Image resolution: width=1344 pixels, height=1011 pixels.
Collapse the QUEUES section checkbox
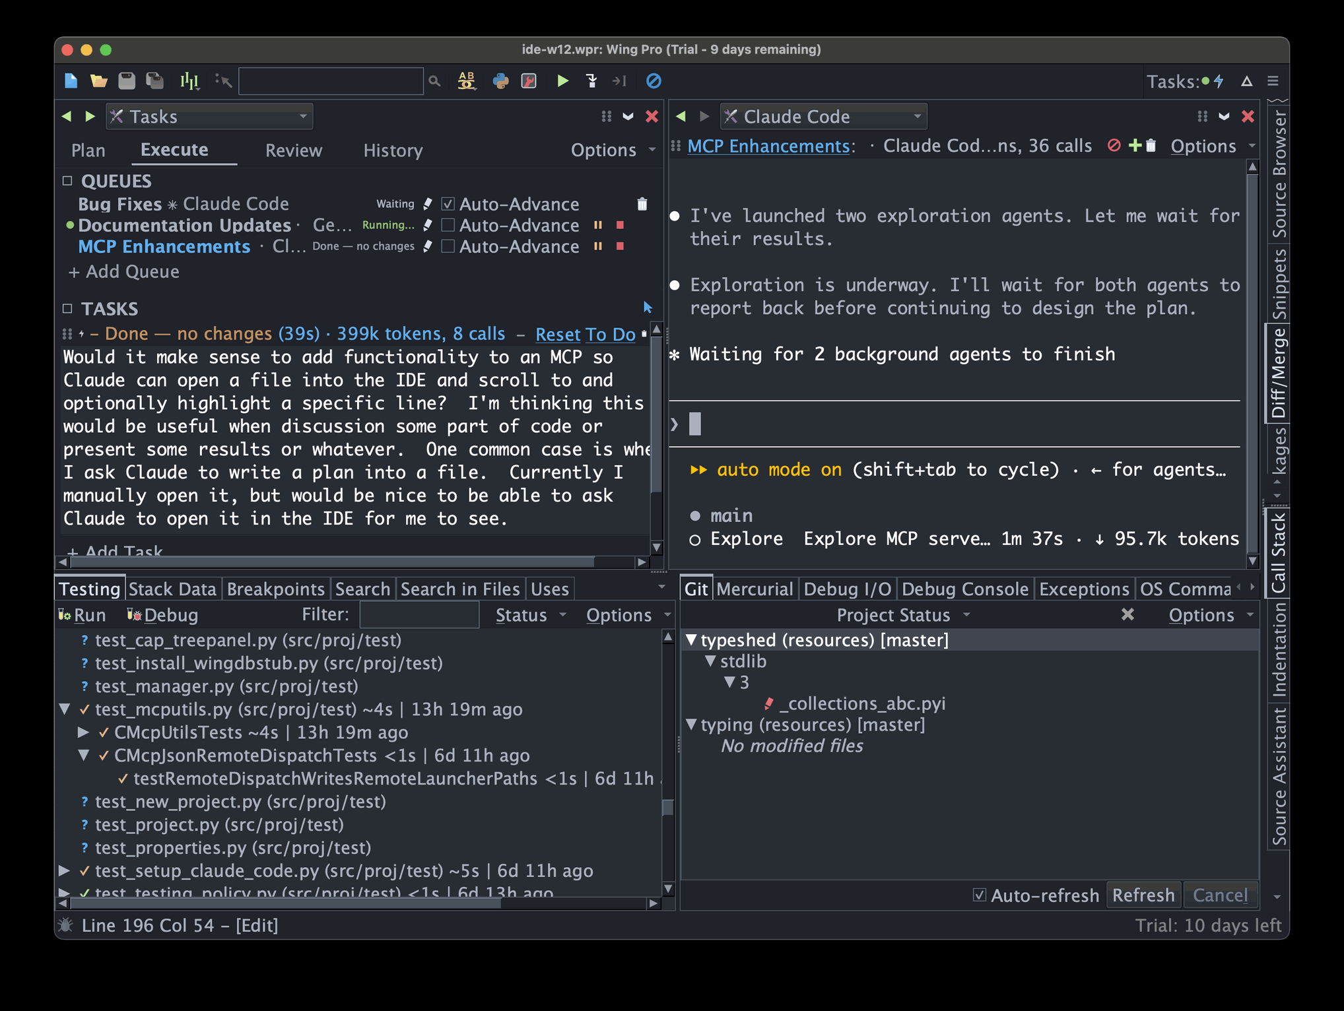click(x=67, y=181)
